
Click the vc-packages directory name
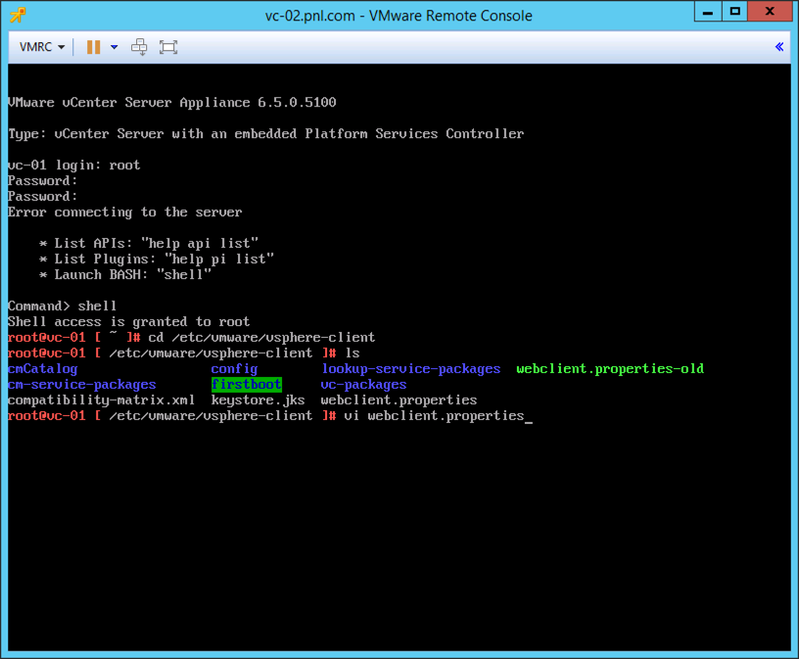(x=364, y=384)
